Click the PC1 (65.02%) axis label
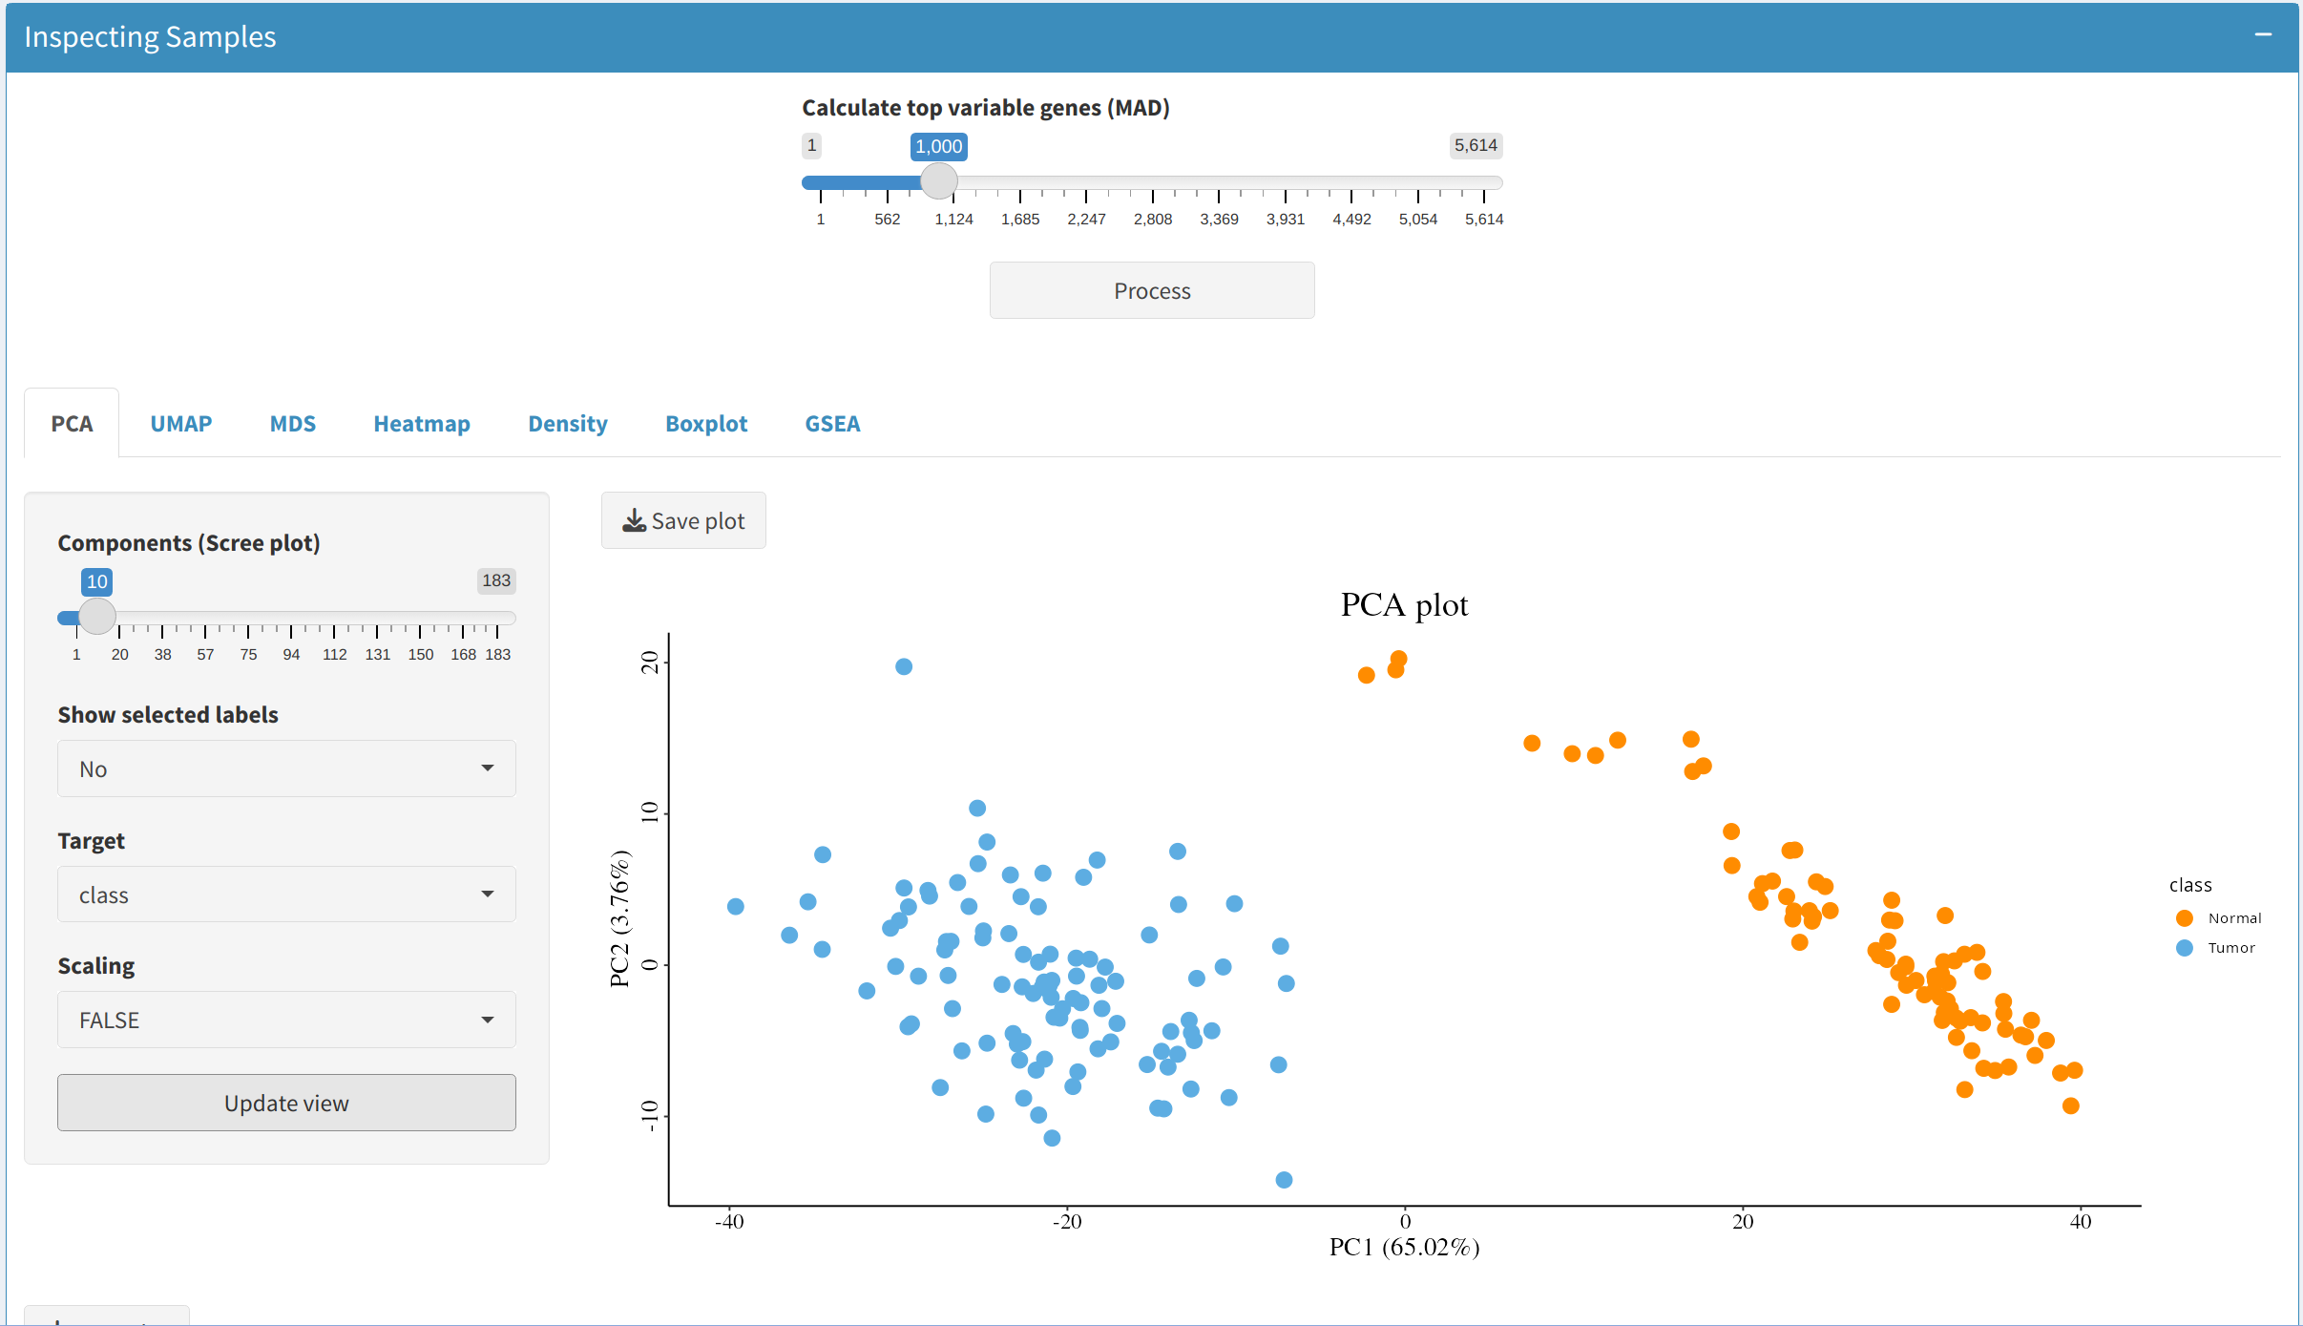The width and height of the screenshot is (2303, 1326). coord(1404,1247)
